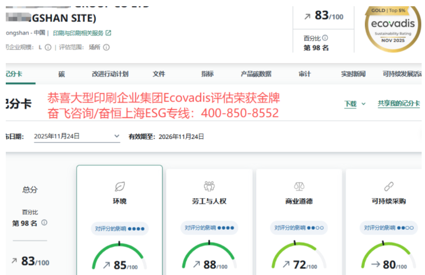Click the 85/100 environment gauge

tap(120, 256)
